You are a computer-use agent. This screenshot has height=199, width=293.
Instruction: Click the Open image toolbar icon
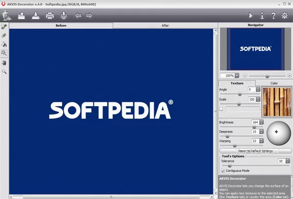click(21, 15)
